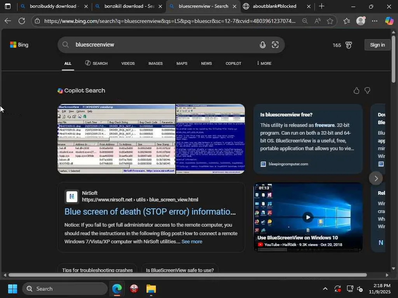This screenshot has height=298, width=398.
Task: Open the IMAGES results tab
Action: pos(155,63)
